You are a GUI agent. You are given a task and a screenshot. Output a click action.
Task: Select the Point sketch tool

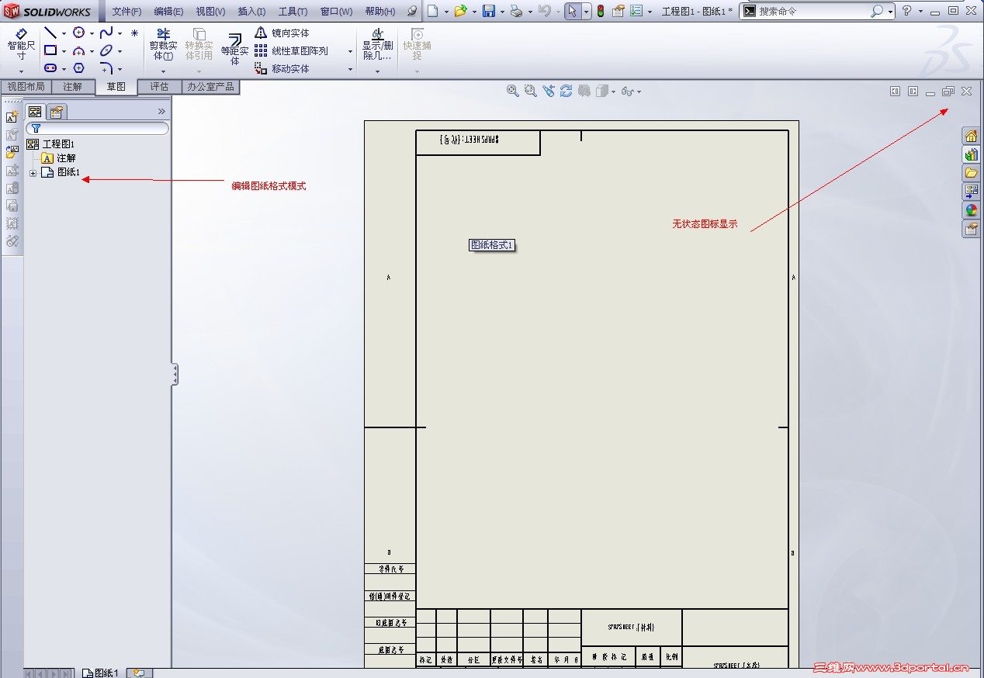(134, 33)
